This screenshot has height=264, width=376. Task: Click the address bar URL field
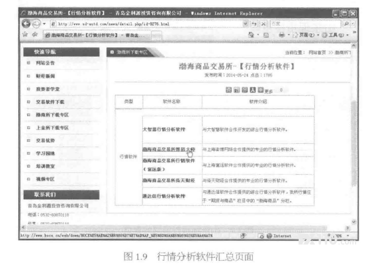click(146, 24)
